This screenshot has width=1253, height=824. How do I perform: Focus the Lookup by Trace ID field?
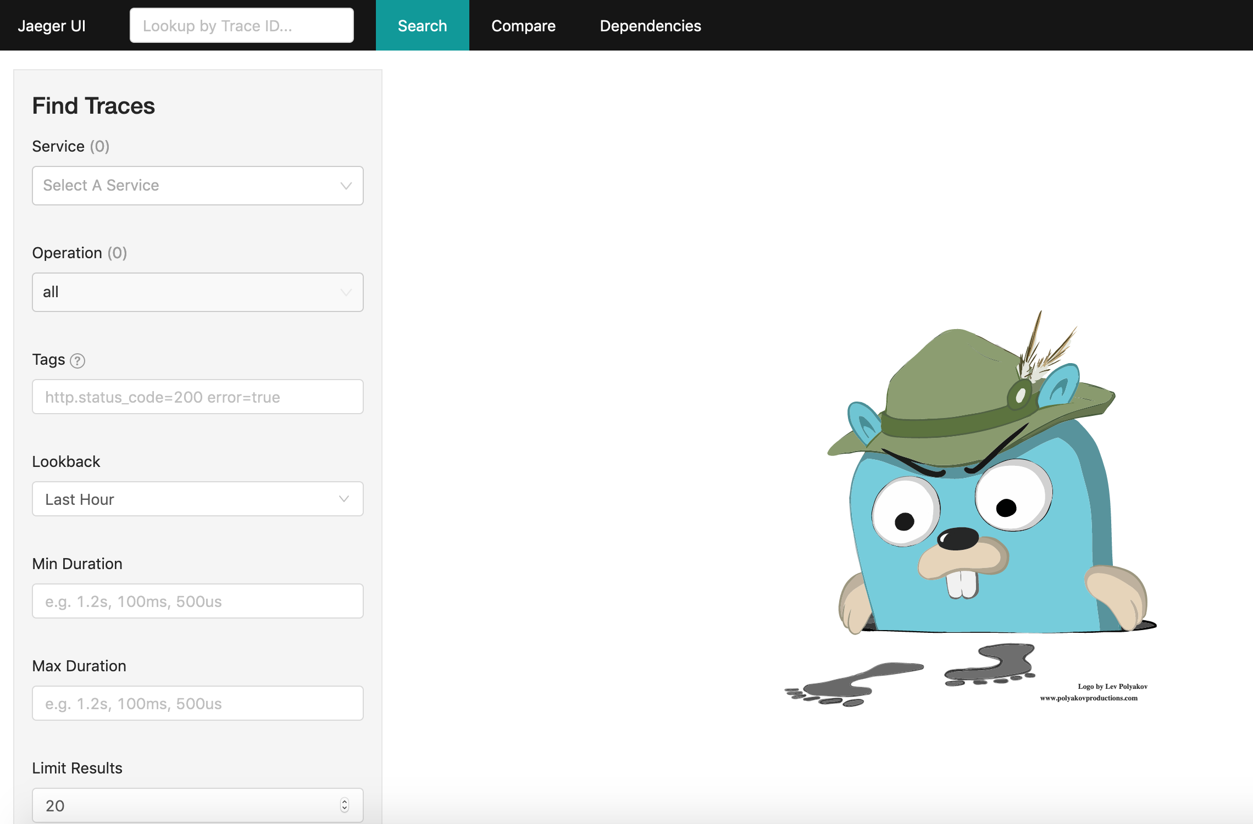tap(242, 25)
